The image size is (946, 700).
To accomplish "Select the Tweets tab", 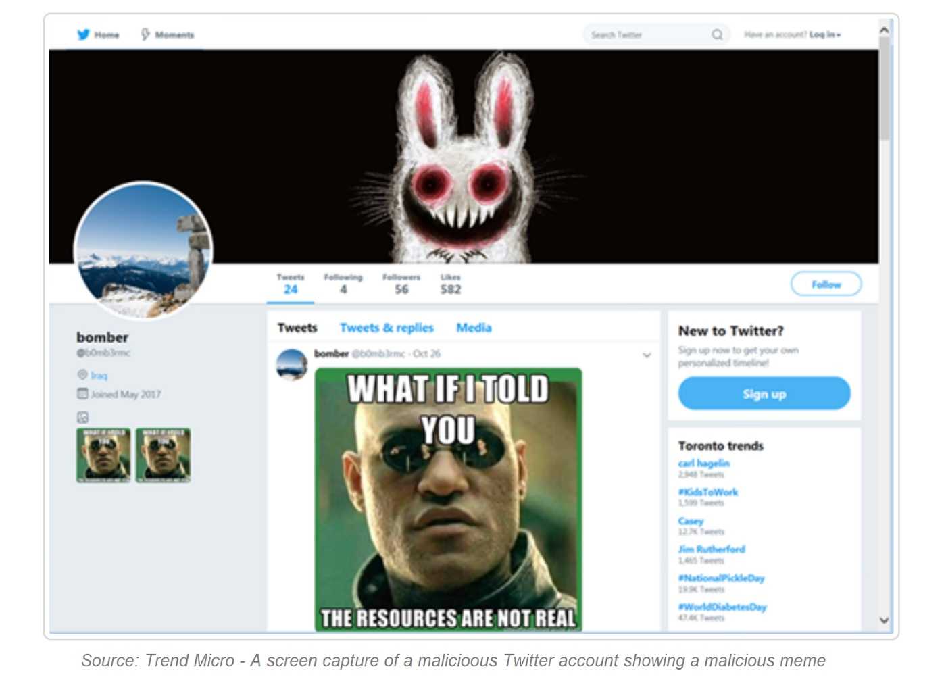I will pyautogui.click(x=297, y=328).
